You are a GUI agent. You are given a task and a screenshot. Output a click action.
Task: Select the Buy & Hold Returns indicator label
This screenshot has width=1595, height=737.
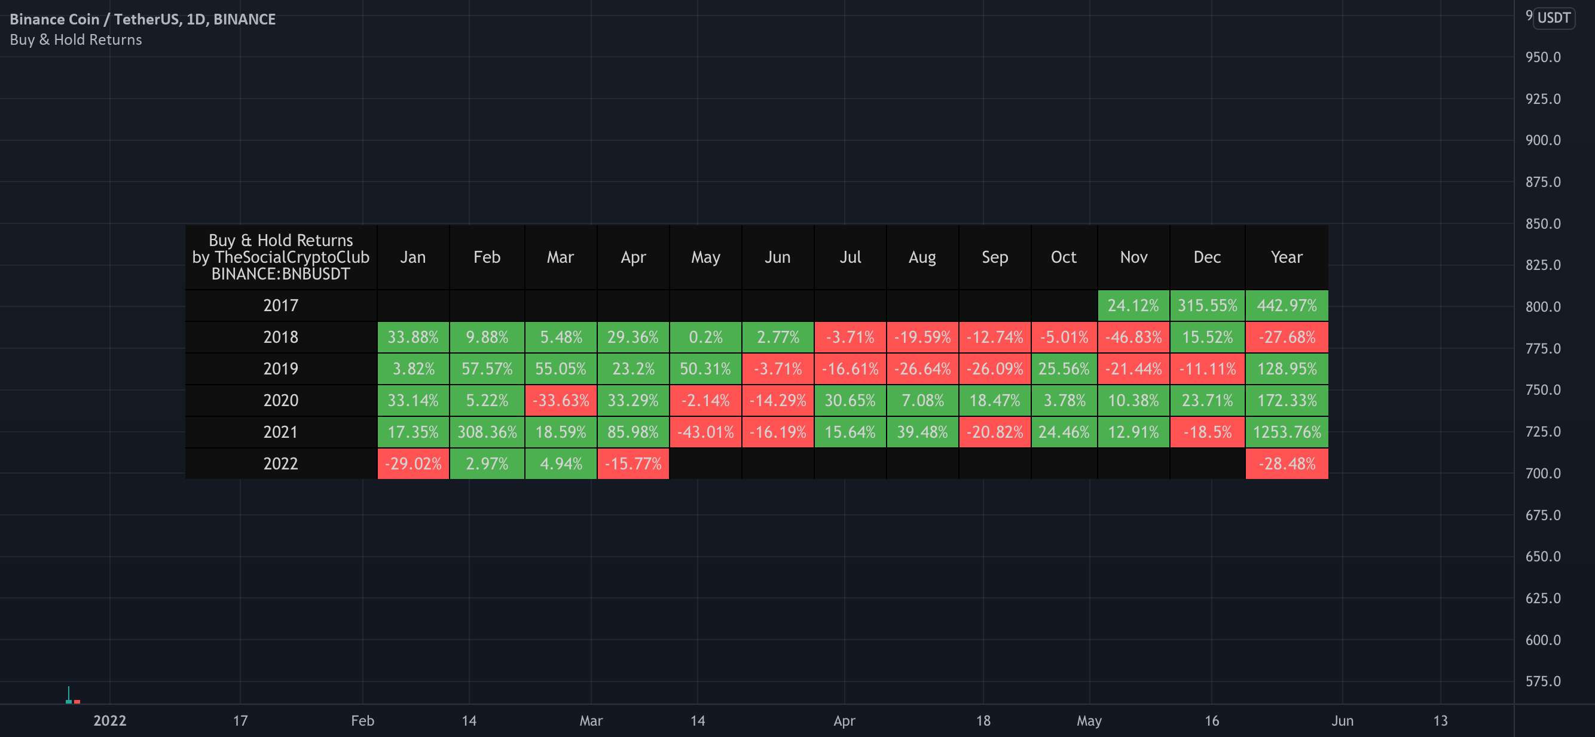point(75,39)
